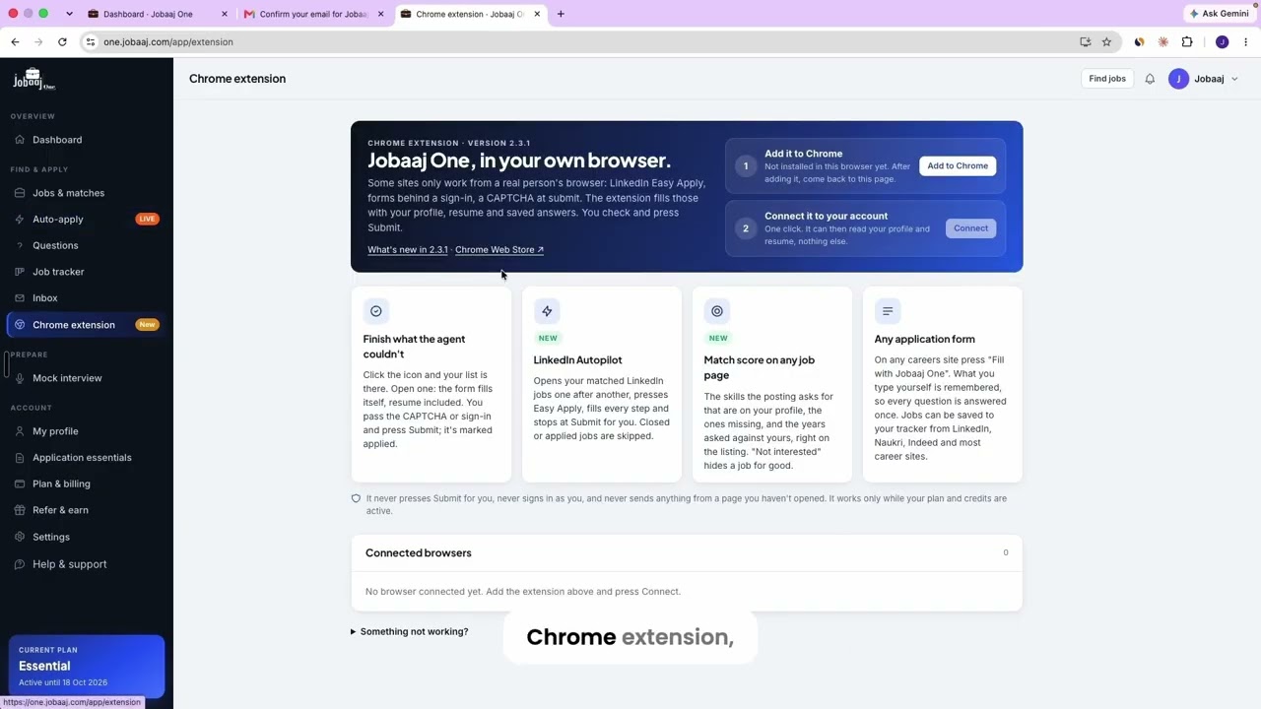Click the shield icon beside privacy note
The height and width of the screenshot is (709, 1261).
click(356, 499)
